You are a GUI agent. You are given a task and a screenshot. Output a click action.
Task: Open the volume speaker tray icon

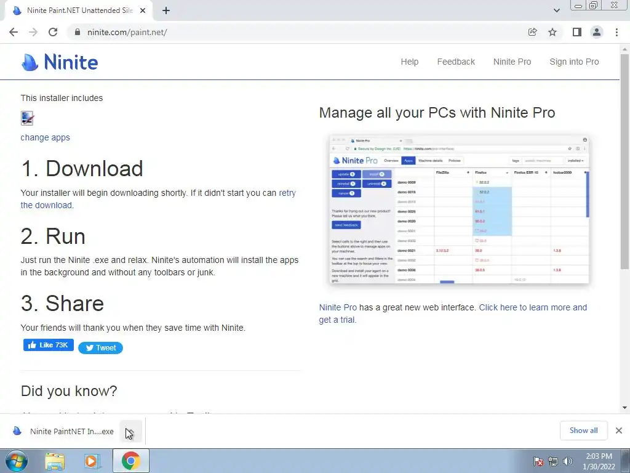568,461
